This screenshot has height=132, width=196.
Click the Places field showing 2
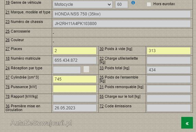[75, 51]
